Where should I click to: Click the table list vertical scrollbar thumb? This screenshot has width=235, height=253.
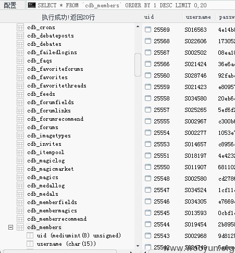(138, 65)
